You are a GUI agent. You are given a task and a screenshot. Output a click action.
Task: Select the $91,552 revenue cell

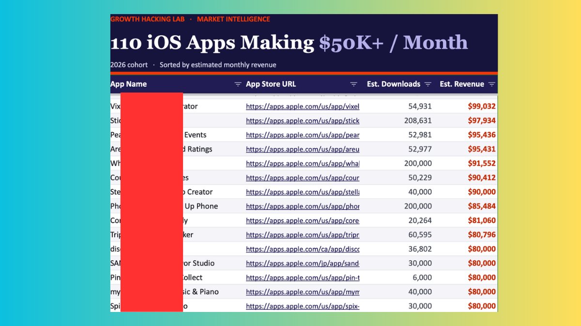pos(482,163)
